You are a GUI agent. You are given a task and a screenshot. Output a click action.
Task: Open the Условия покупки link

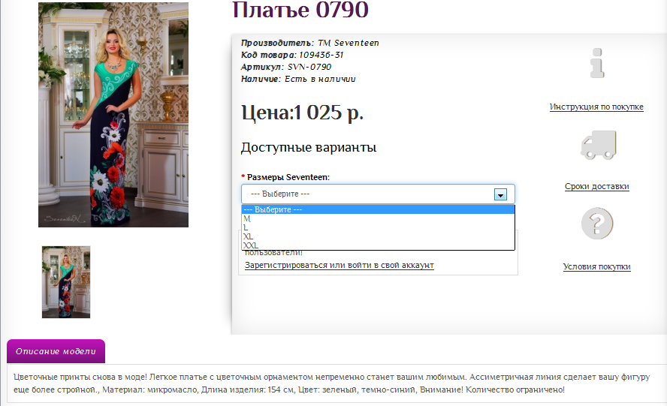tap(597, 266)
